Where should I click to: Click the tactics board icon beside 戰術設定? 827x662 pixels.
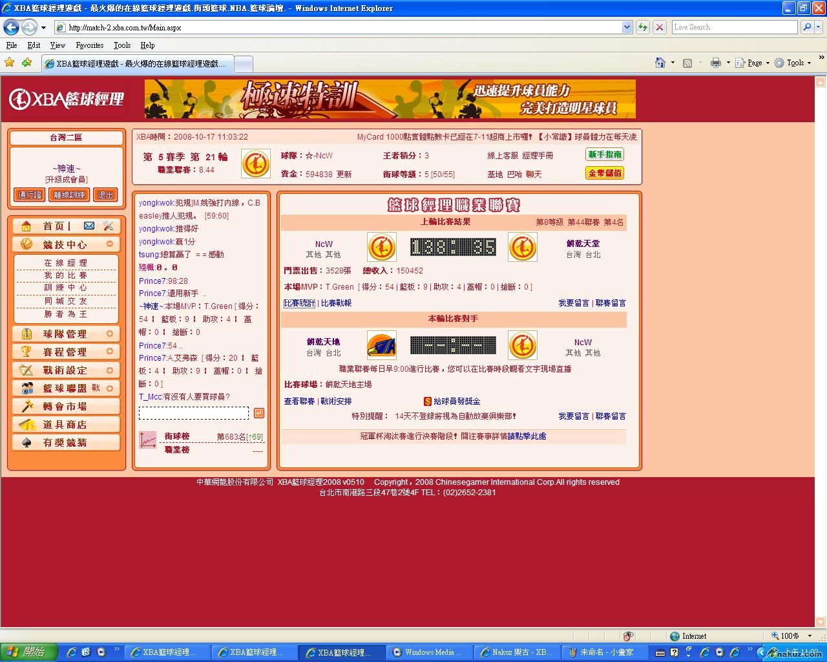click(x=26, y=370)
